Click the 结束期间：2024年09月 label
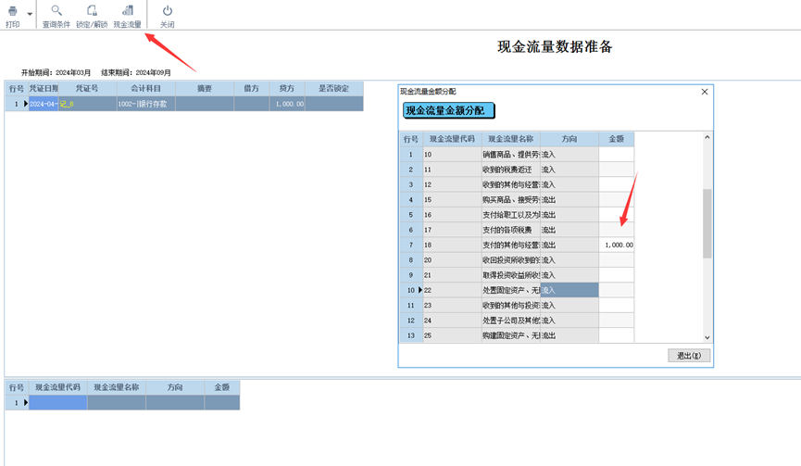 pos(136,72)
